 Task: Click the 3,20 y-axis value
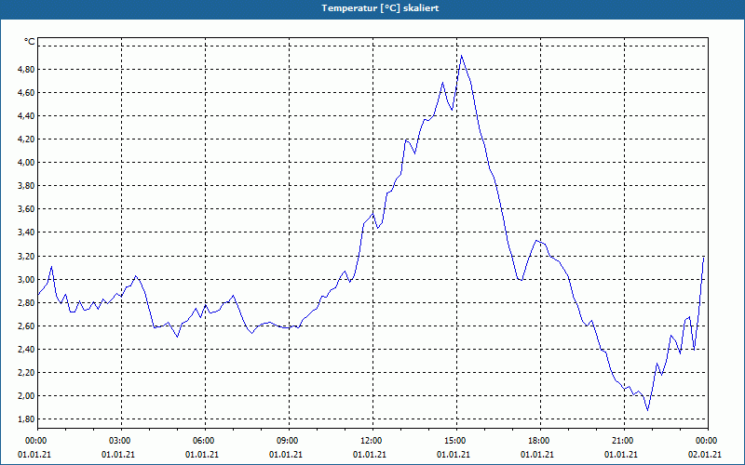point(27,257)
